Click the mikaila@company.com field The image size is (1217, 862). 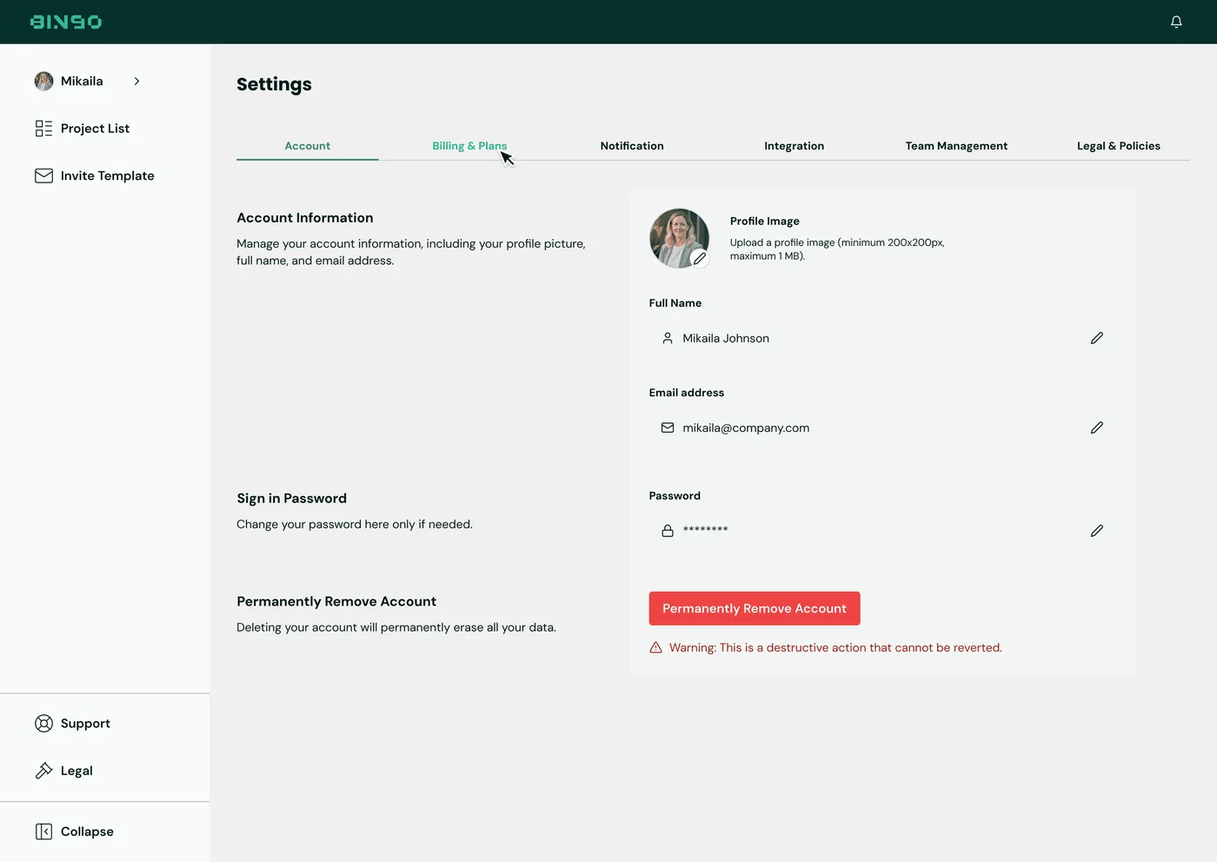882,428
